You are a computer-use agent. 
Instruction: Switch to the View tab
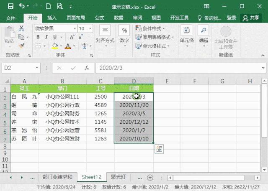pyautogui.click(x=156, y=18)
